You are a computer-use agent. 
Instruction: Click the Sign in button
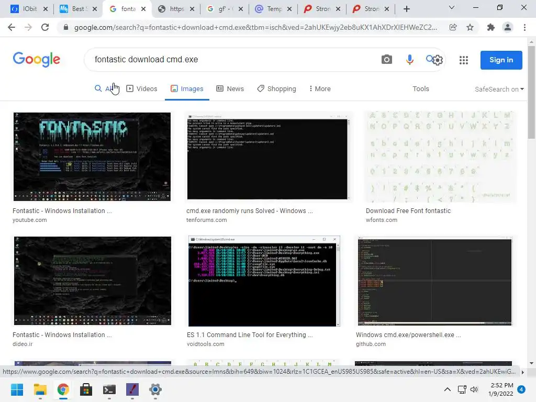(x=501, y=60)
